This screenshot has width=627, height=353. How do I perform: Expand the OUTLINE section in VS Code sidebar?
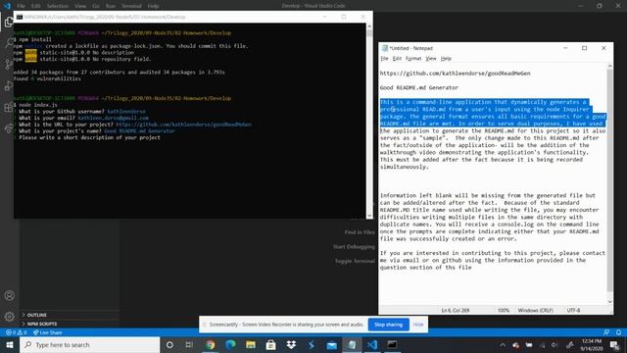click(x=37, y=315)
